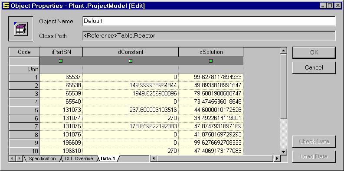
Task: Open the DLL Override tab
Action: [79, 158]
